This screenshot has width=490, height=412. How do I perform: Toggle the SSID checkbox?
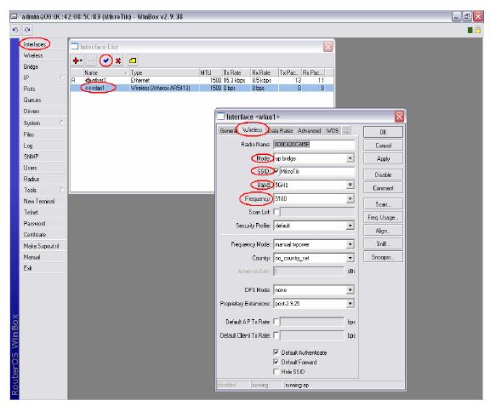point(276,171)
